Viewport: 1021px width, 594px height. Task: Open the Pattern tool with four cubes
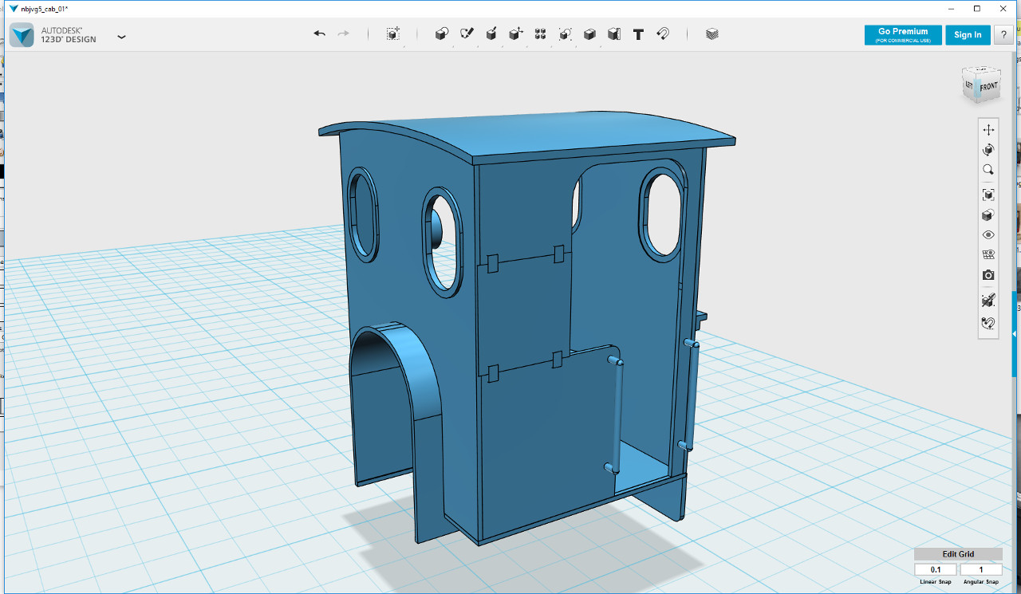click(541, 33)
